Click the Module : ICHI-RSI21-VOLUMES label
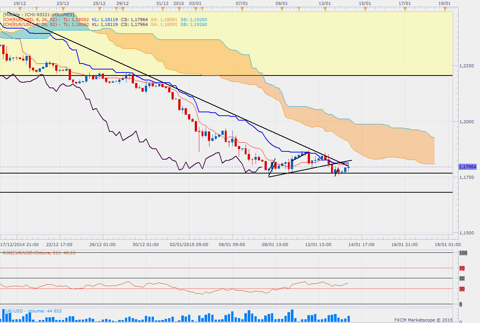 click(39, 14)
